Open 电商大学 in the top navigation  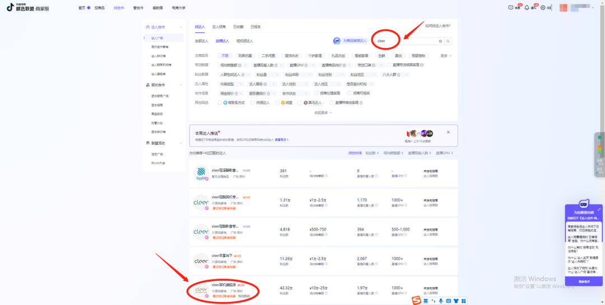178,8
